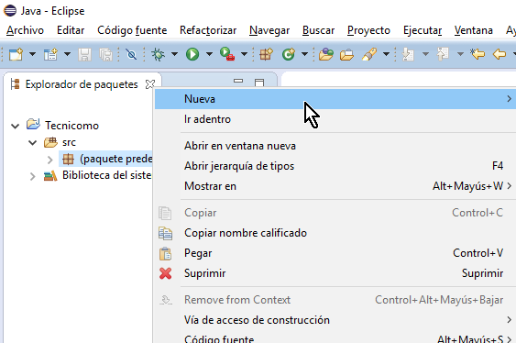This screenshot has height=343, width=516.
Task: Click the New Java Package icon
Action: (x=266, y=54)
